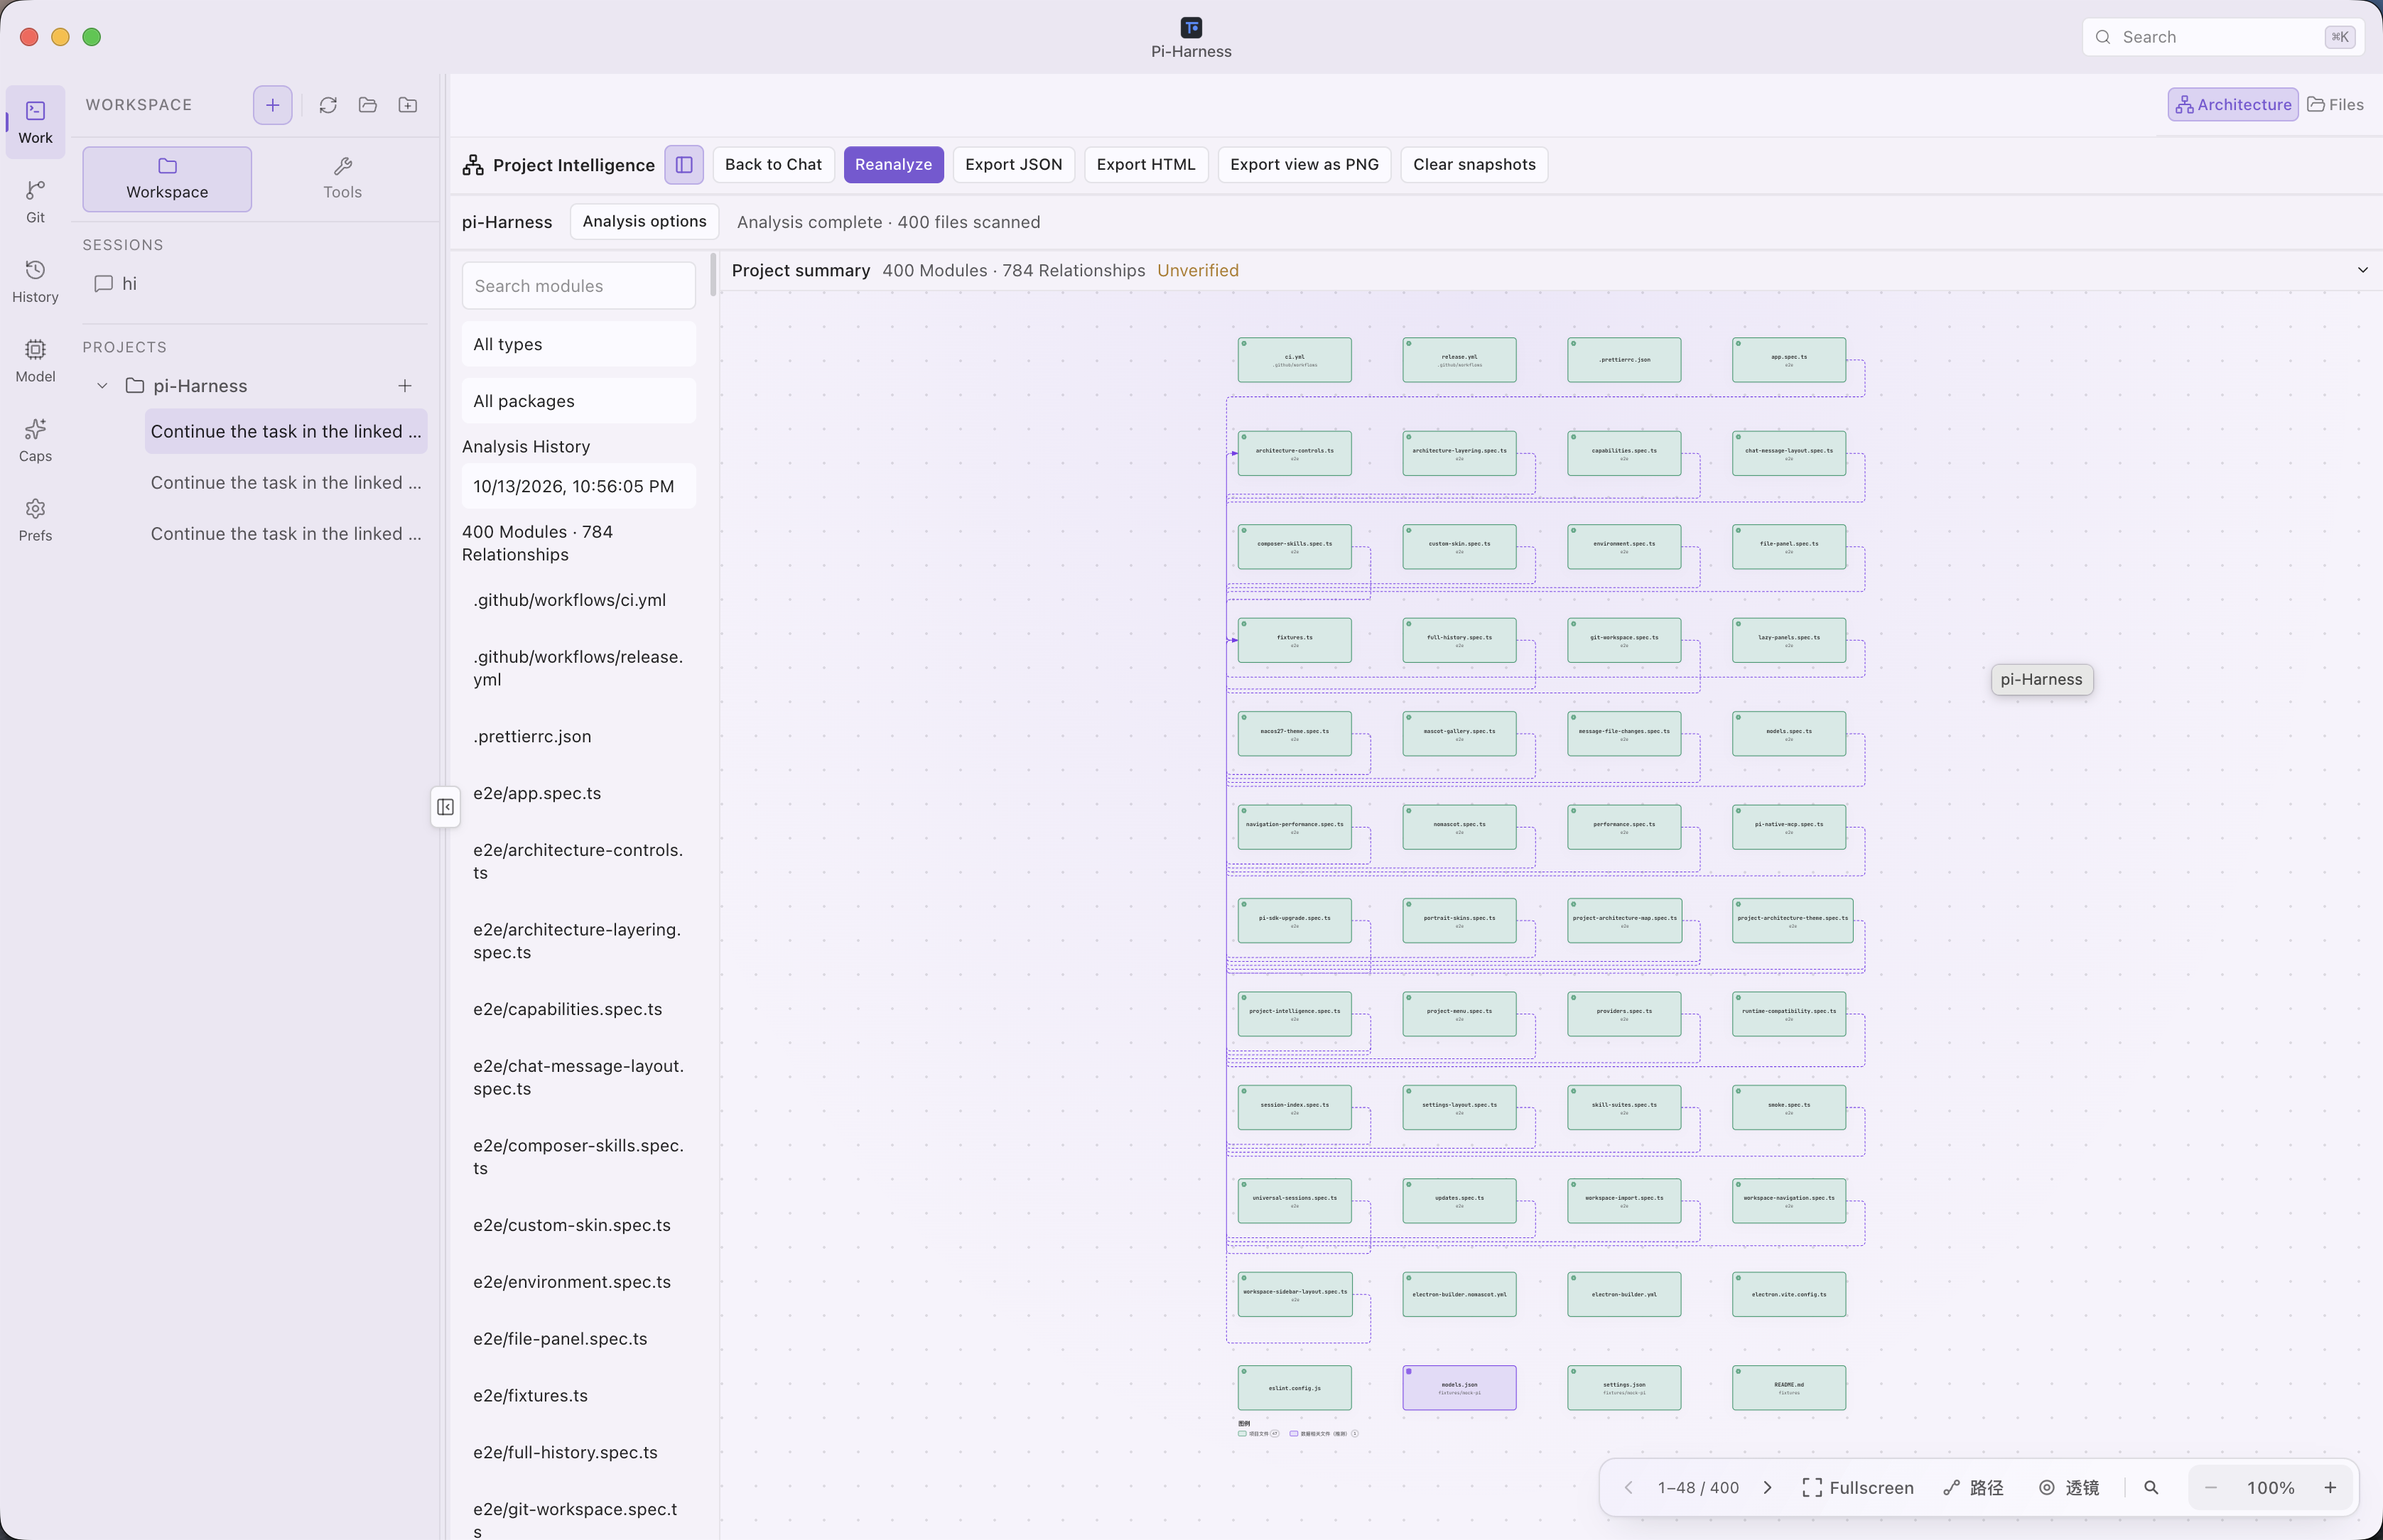
Task: Click the add folder icon in Workspace header
Action: 408,105
